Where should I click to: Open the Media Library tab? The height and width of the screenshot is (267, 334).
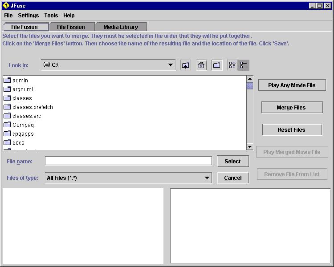tap(121, 27)
